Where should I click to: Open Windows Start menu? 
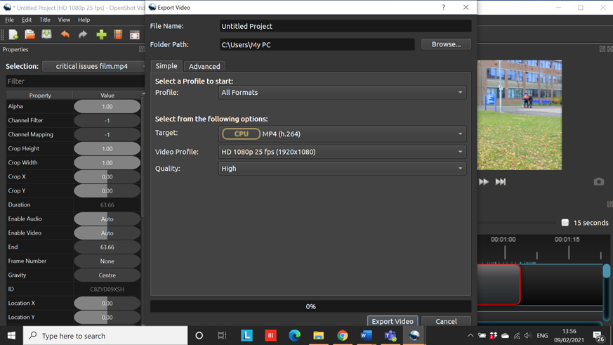point(11,336)
